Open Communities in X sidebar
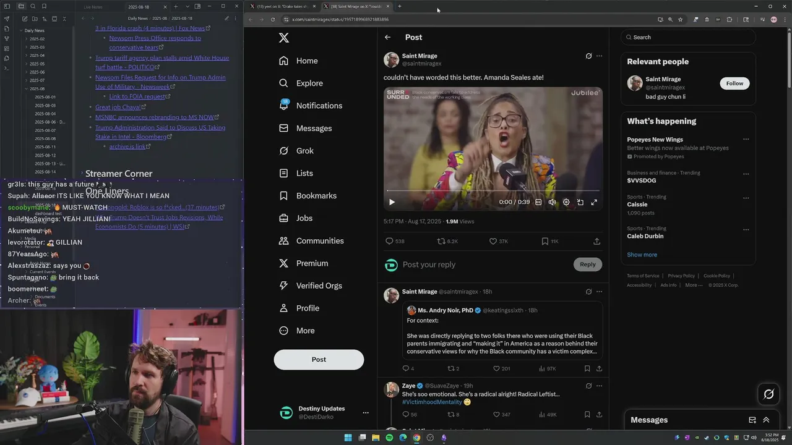This screenshot has width=792, height=445. pos(311,241)
